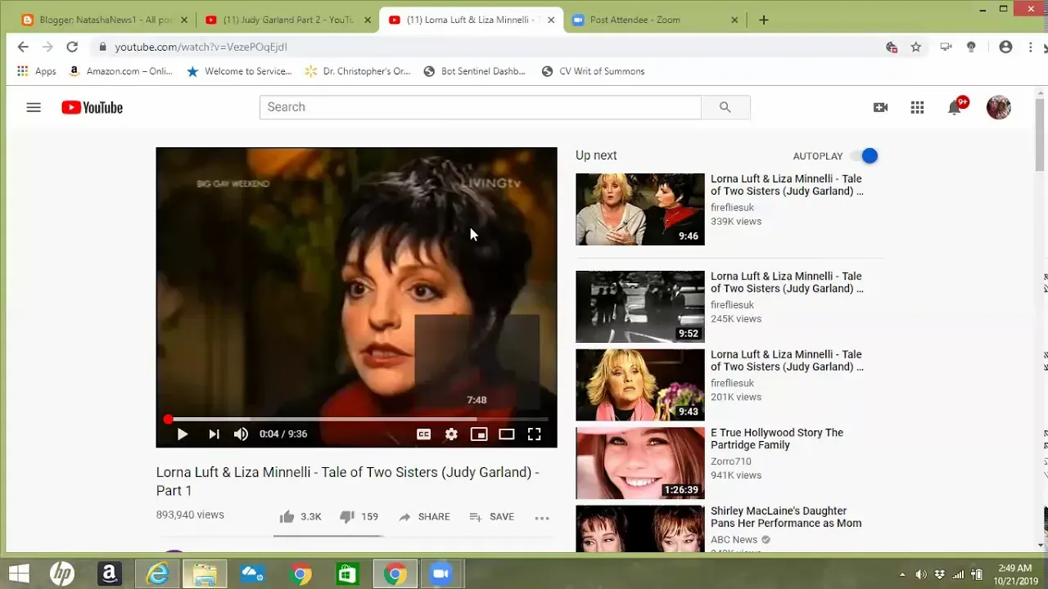Turn off the Autoplay switch
The image size is (1048, 589).
(x=865, y=156)
